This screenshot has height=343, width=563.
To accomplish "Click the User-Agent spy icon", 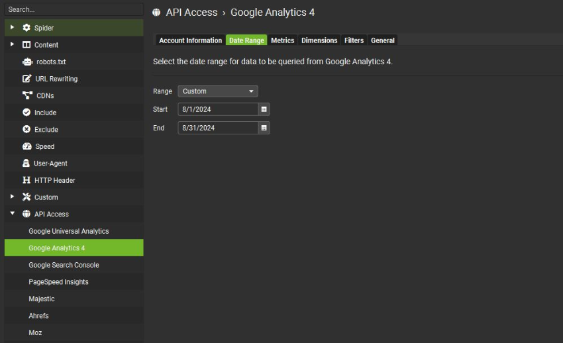I will [x=26, y=164].
